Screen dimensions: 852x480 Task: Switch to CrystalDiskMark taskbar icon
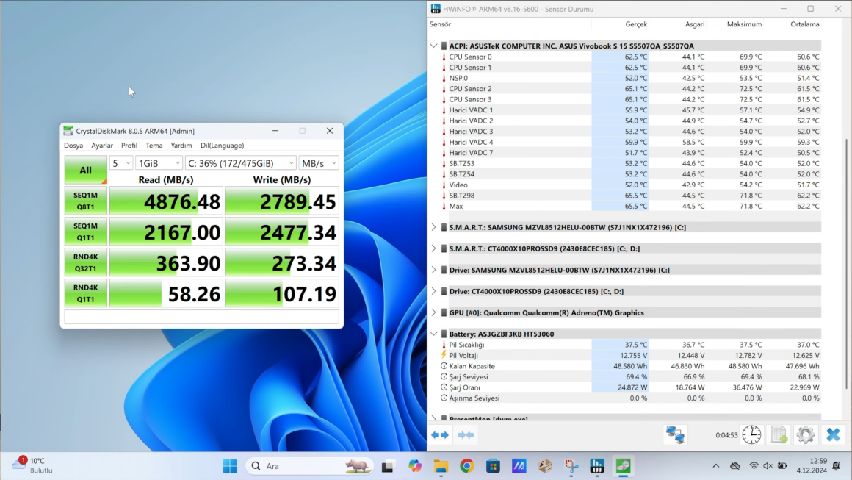click(x=624, y=466)
